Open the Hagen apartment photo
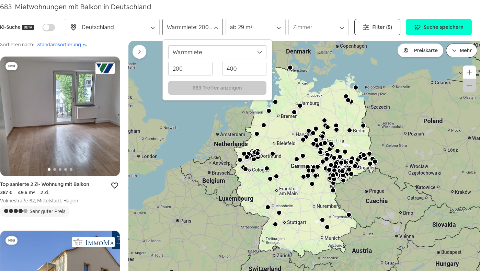The width and height of the screenshot is (480, 271). (x=60, y=116)
